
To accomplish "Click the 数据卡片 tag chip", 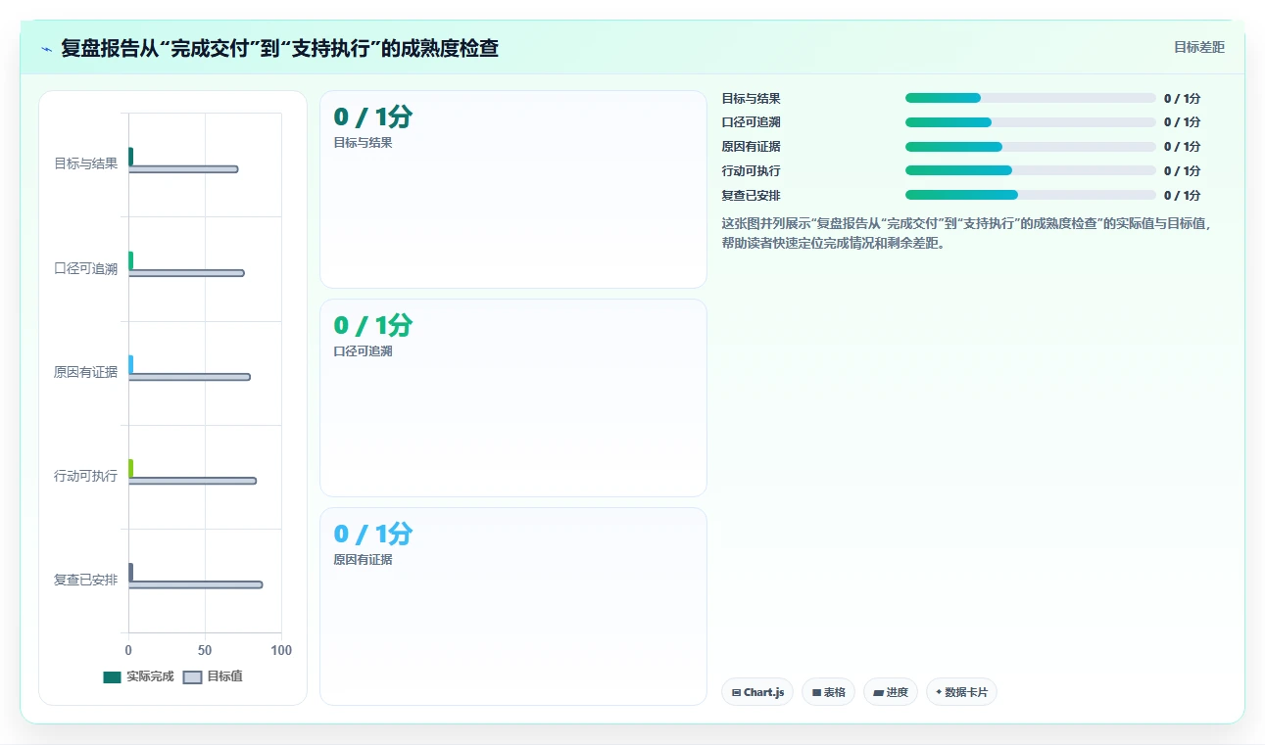I will pos(961,692).
